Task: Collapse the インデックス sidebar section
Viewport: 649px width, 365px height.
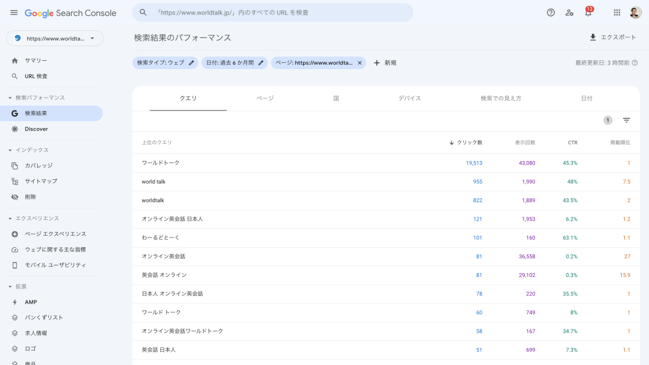Action: click(10, 150)
